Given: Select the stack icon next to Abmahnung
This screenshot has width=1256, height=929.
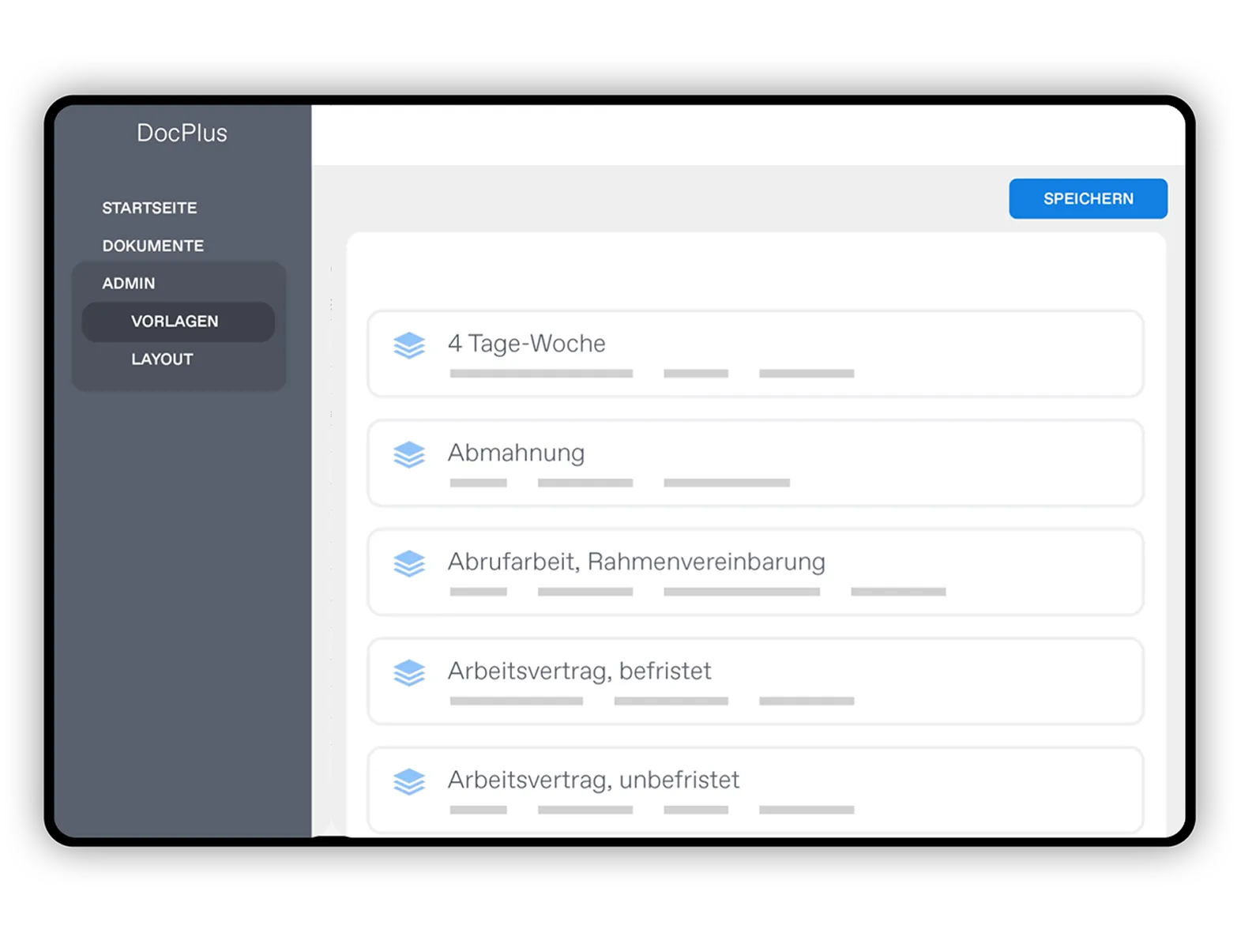Looking at the screenshot, I should (x=409, y=454).
